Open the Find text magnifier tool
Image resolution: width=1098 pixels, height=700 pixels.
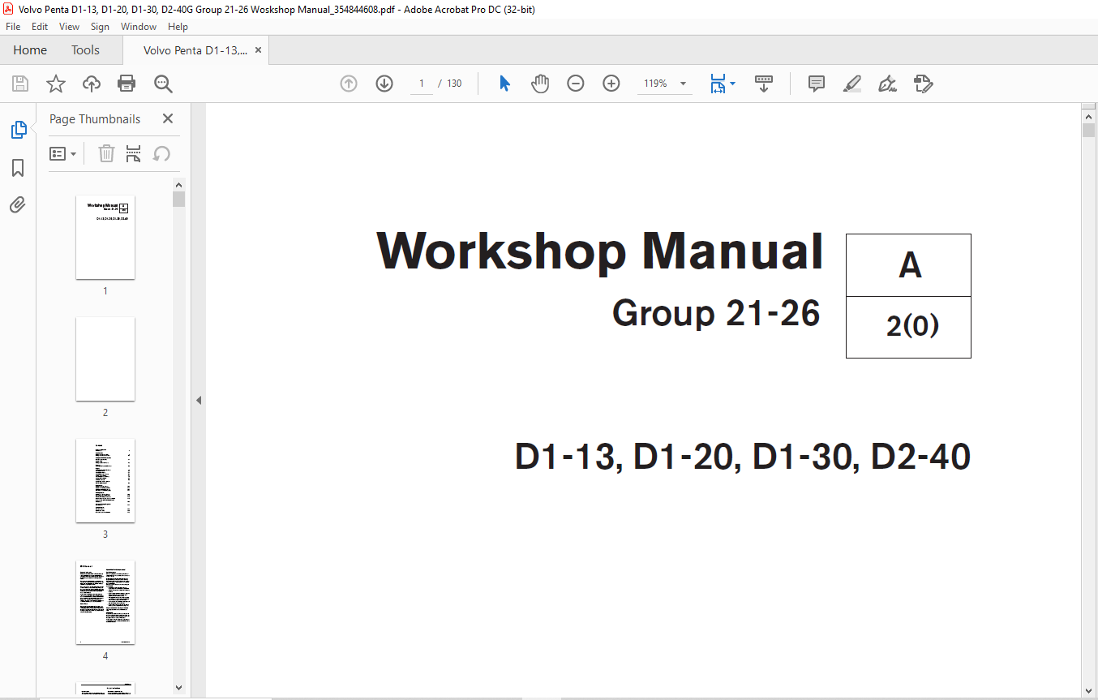coord(163,84)
